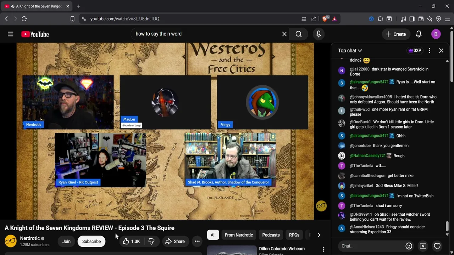The image size is (454, 255).
Task: Click the Nerdrotic glasses watermark on video
Action: (x=321, y=206)
